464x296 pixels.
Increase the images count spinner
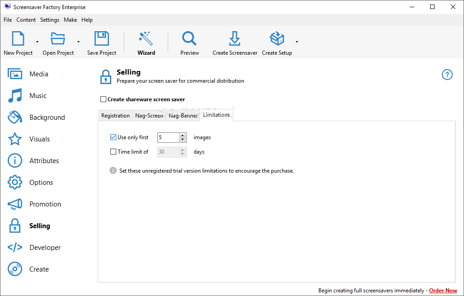183,135
